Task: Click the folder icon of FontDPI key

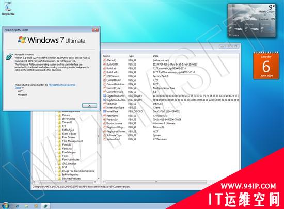Action: coord(59,145)
